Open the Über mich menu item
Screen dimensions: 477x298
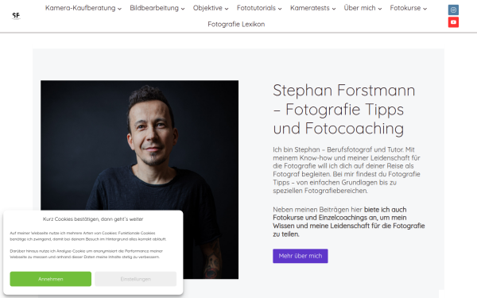[359, 8]
